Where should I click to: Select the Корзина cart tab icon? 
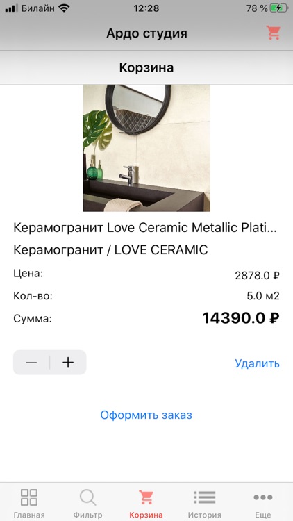click(146, 497)
